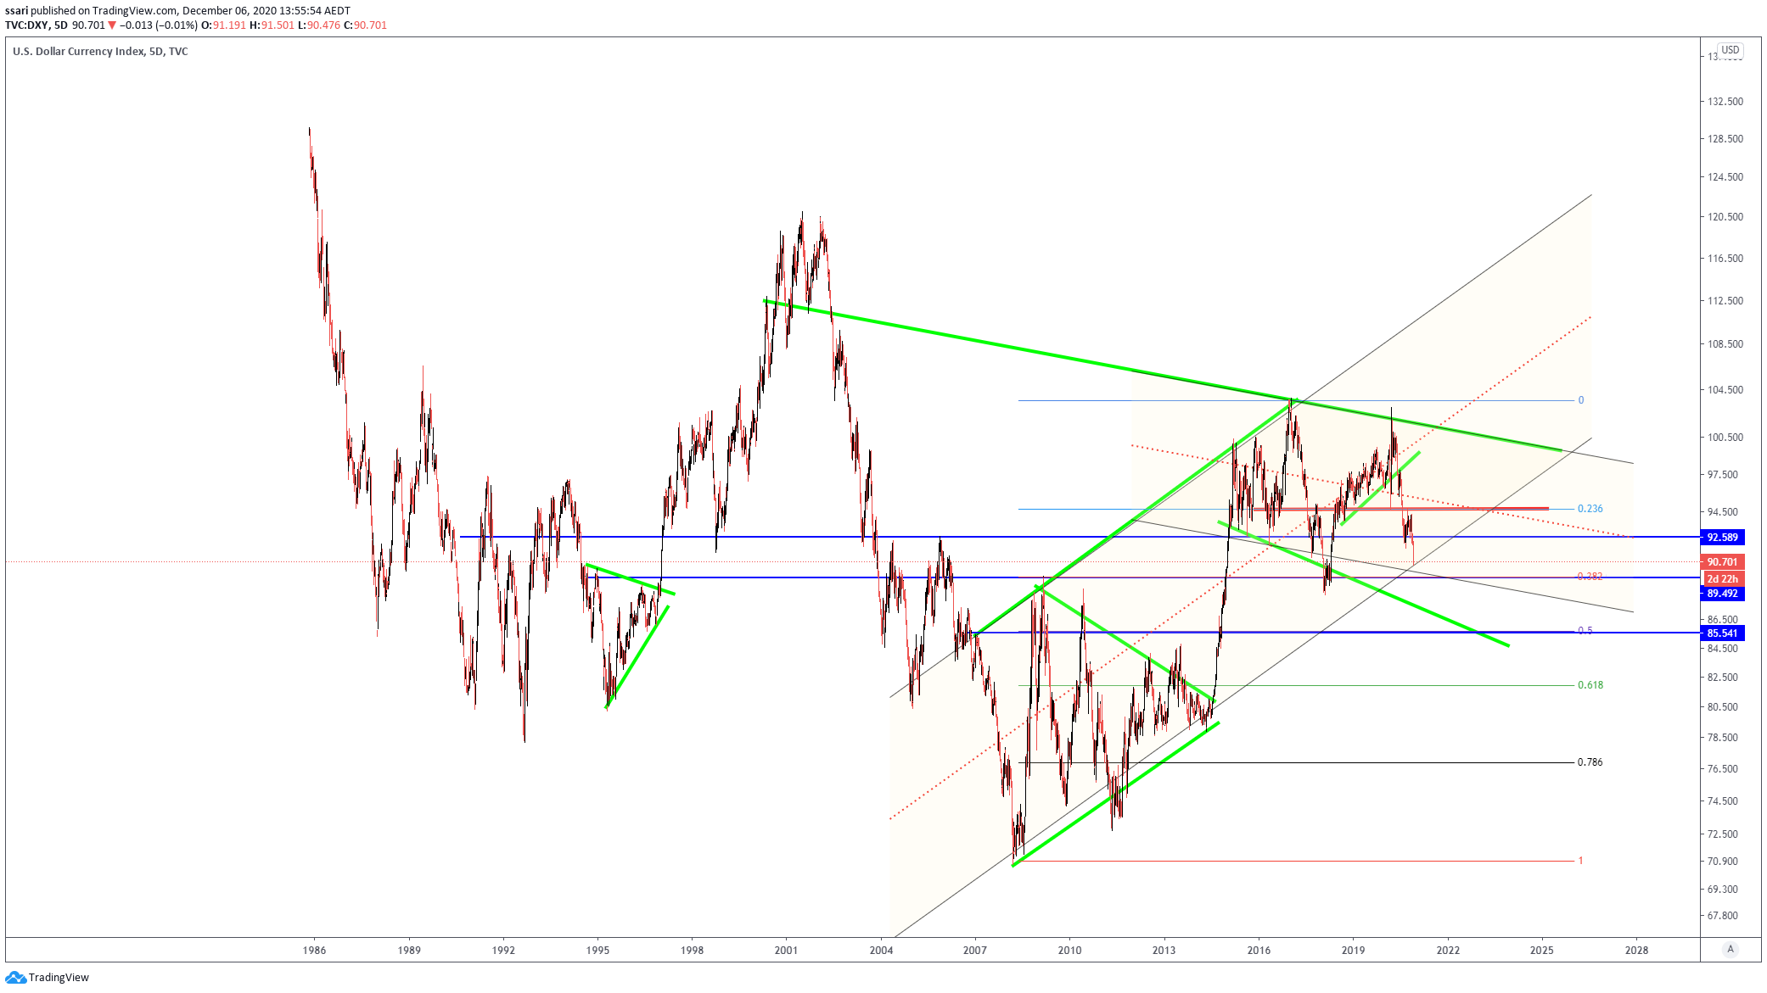This screenshot has height=993, width=1767.
Task: Click the 2013 date on time axis
Action: pyautogui.click(x=1164, y=951)
